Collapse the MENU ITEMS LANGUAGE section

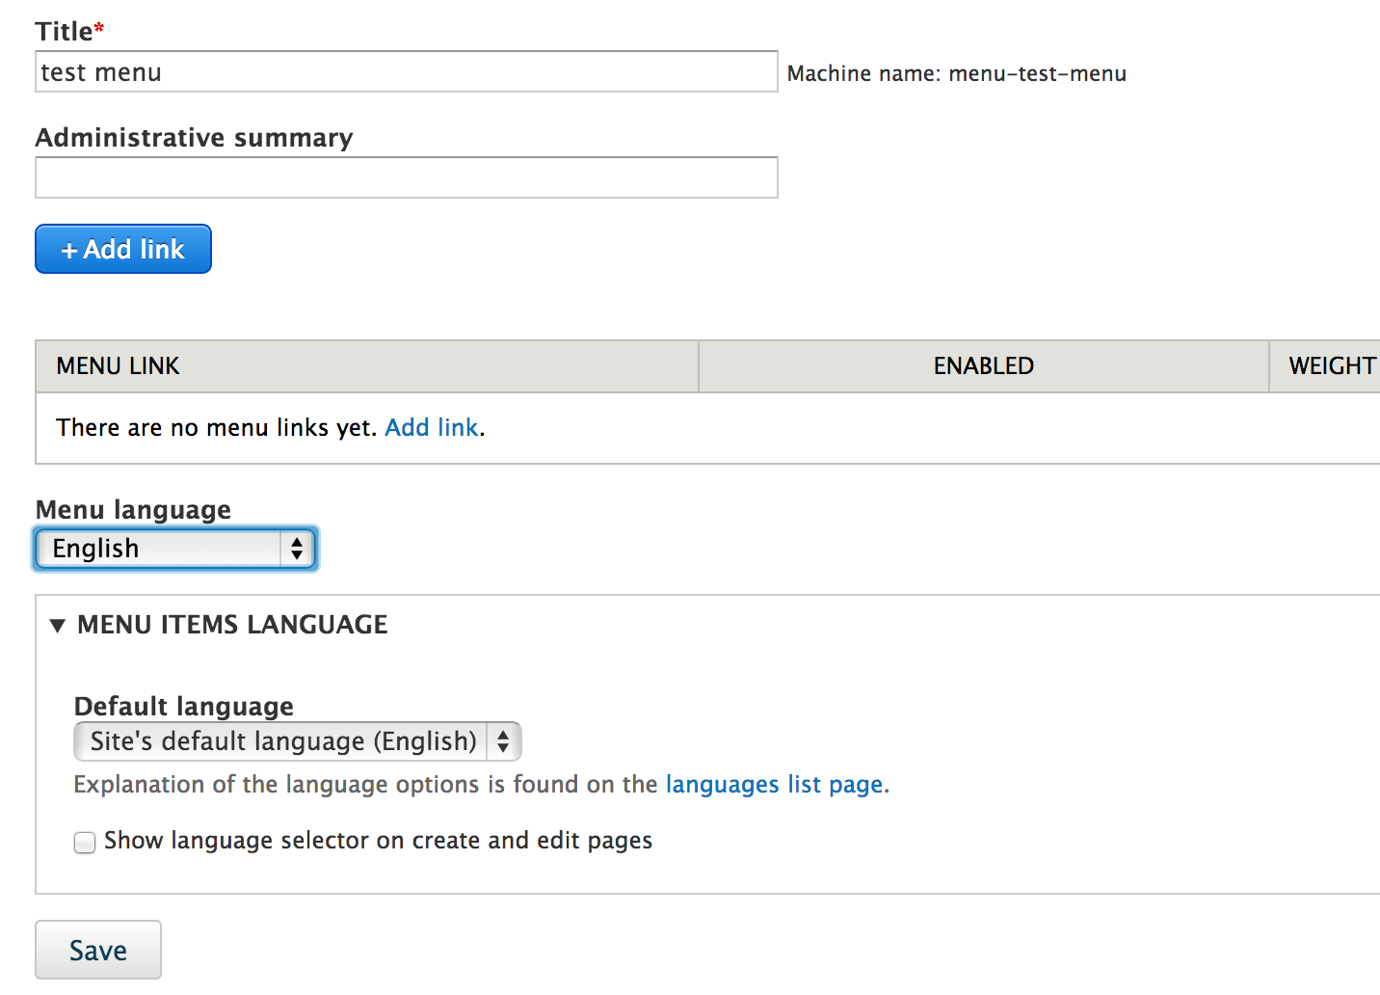230,625
